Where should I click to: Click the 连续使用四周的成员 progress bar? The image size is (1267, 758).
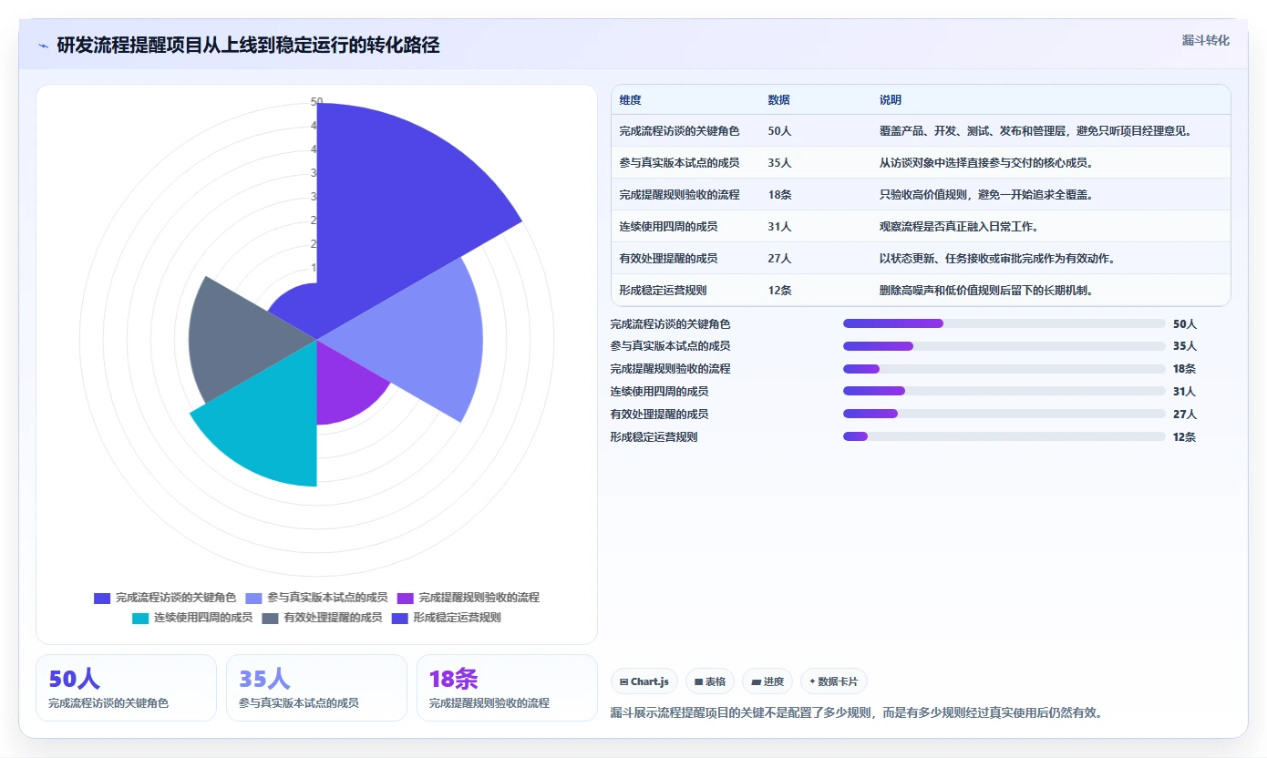pyautogui.click(x=1004, y=392)
